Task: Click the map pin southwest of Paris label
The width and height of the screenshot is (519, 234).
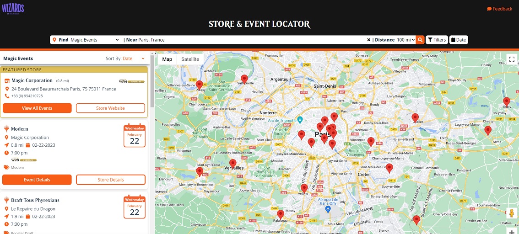Action: coord(311,143)
